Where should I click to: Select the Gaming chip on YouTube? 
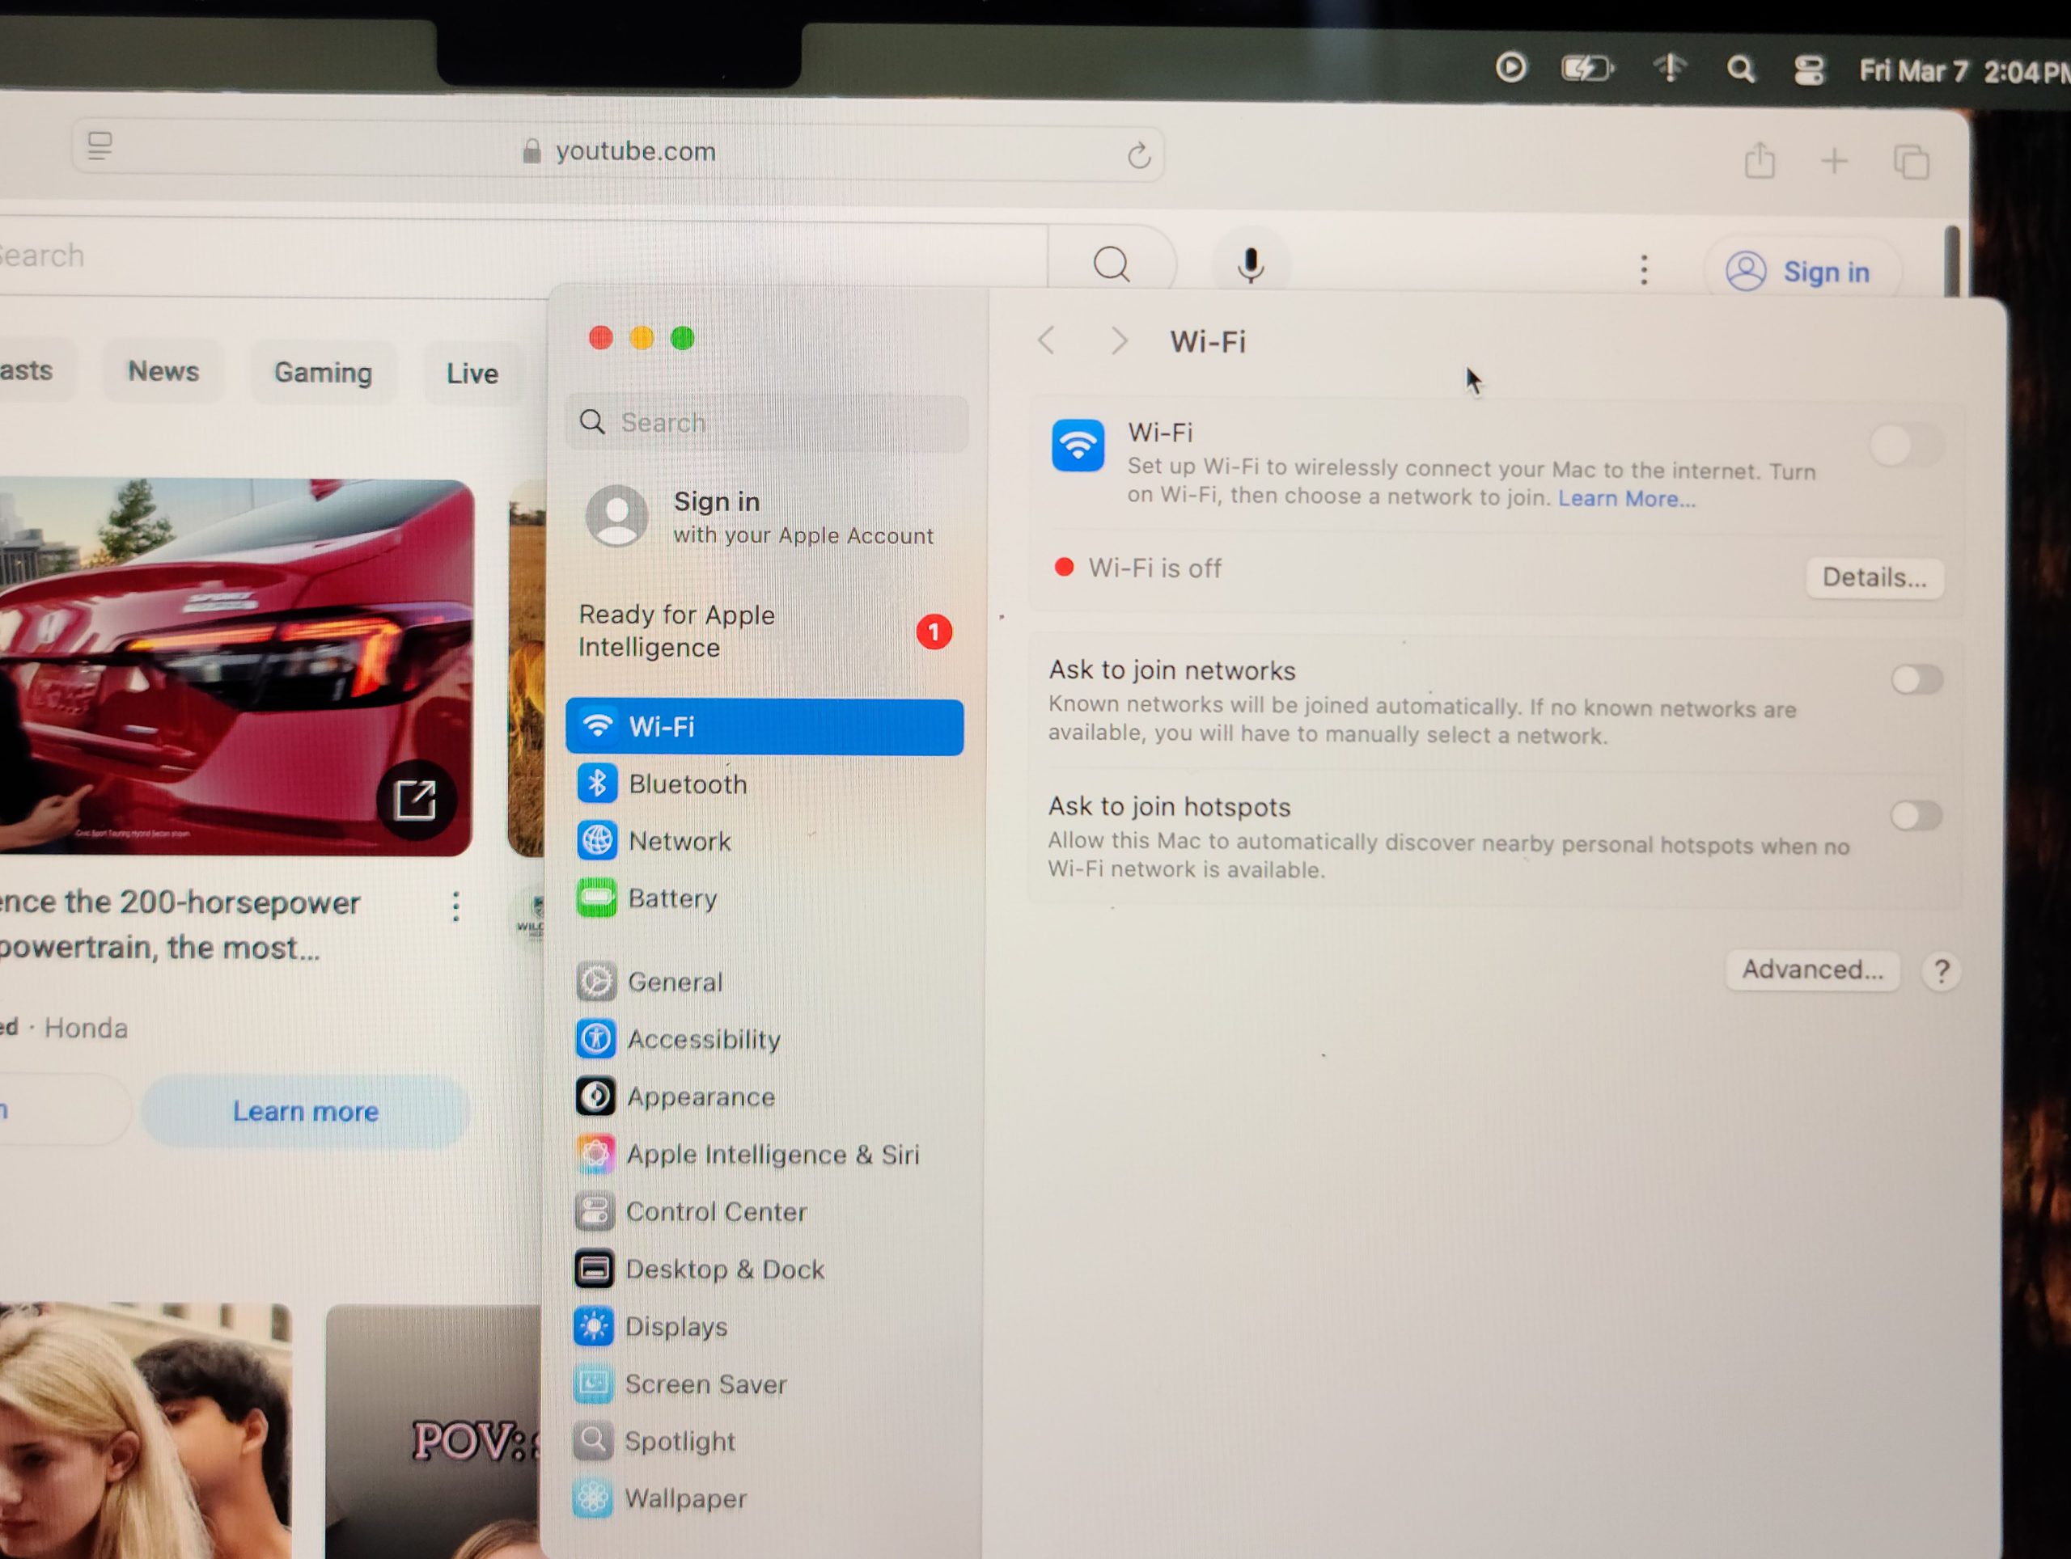tap(322, 373)
